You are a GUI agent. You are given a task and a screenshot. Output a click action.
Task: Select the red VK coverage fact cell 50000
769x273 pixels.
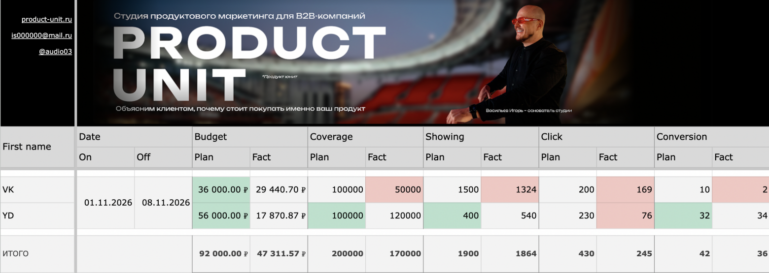coord(394,189)
